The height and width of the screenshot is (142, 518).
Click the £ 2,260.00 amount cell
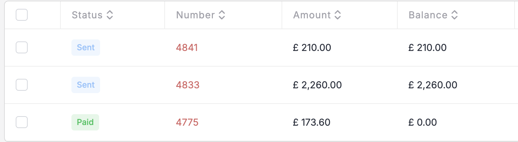pos(317,85)
